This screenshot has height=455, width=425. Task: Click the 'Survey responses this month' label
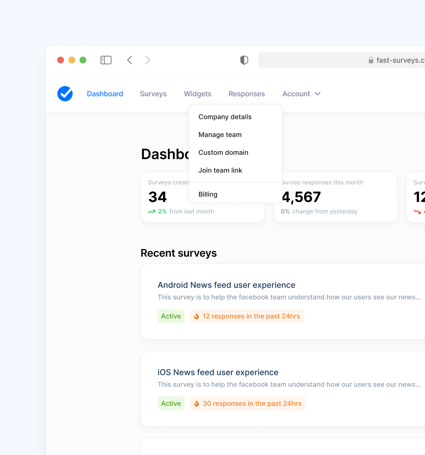323,182
